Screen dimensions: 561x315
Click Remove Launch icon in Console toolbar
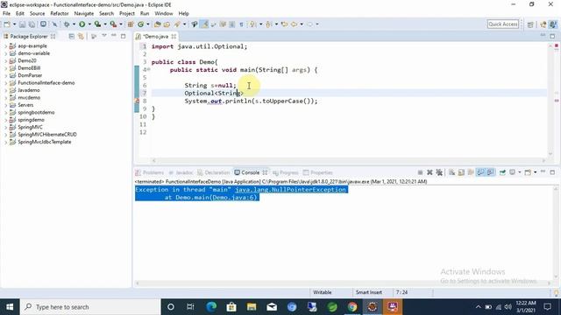tap(430, 172)
